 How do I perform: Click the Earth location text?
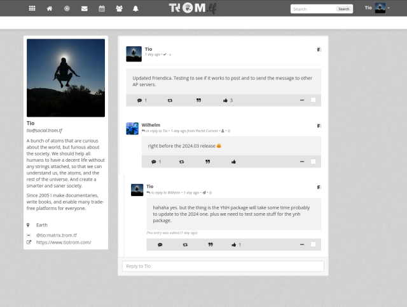coord(42,225)
